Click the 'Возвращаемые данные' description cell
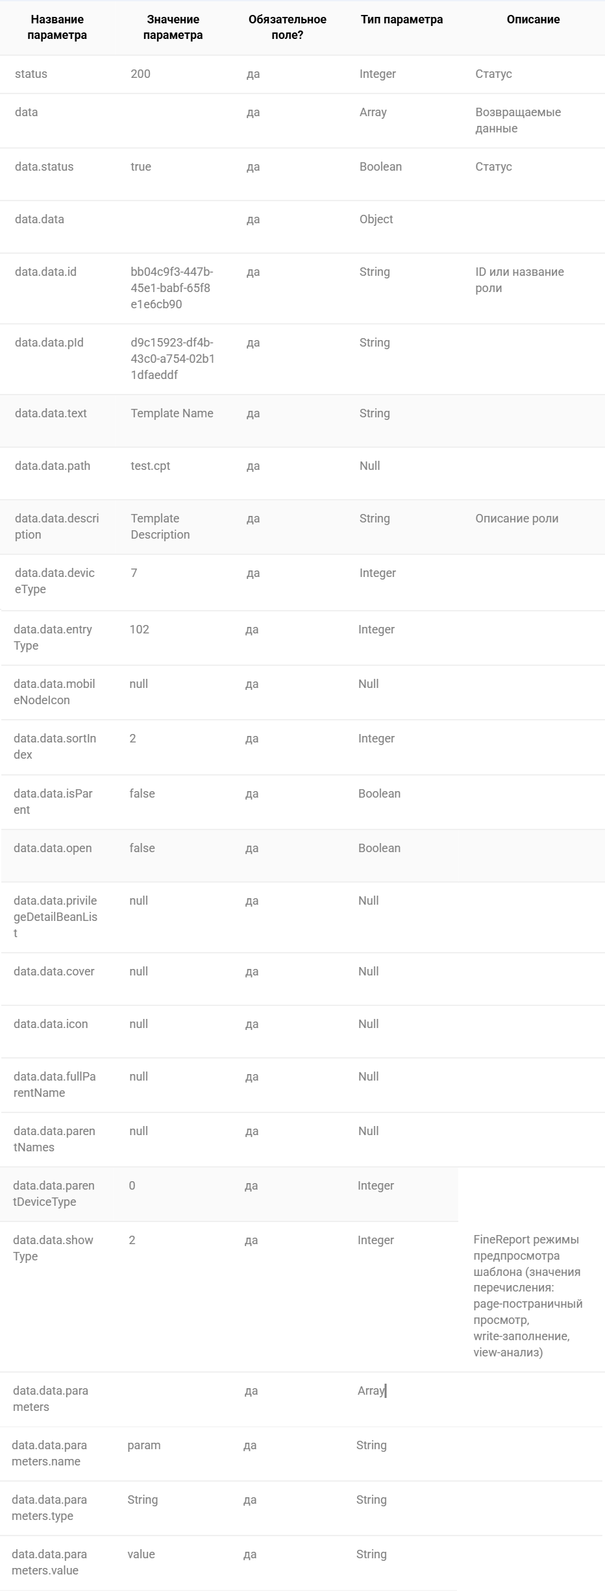605x1592 pixels. pos(518,120)
